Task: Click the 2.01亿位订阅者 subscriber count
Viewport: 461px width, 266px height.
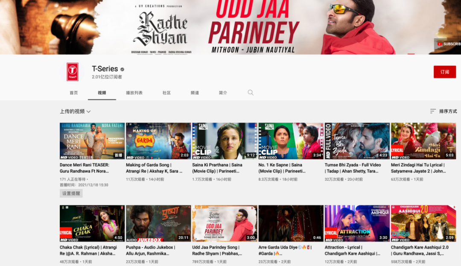Action: tap(107, 77)
